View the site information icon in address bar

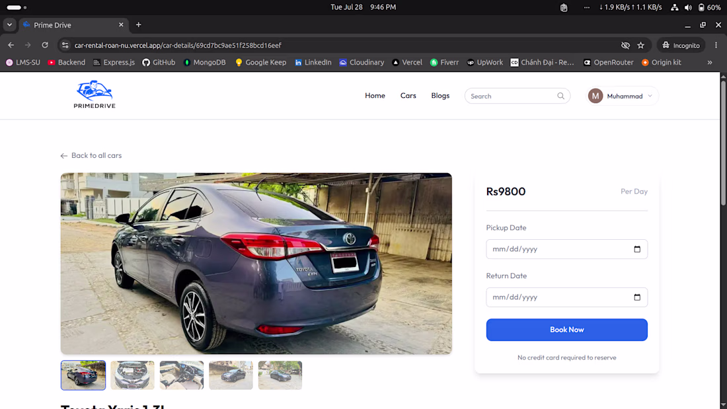pyautogui.click(x=65, y=45)
